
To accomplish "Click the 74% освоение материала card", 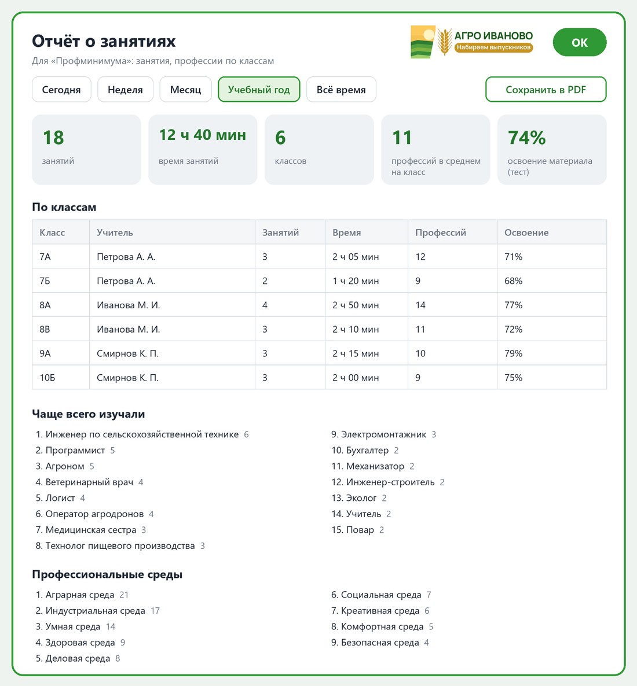I will click(x=552, y=150).
